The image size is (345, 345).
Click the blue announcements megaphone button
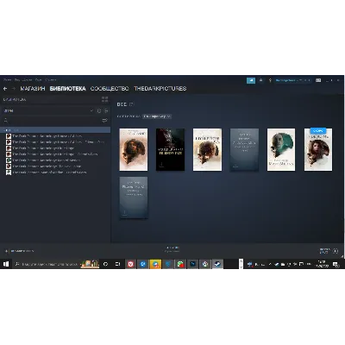coord(251,80)
